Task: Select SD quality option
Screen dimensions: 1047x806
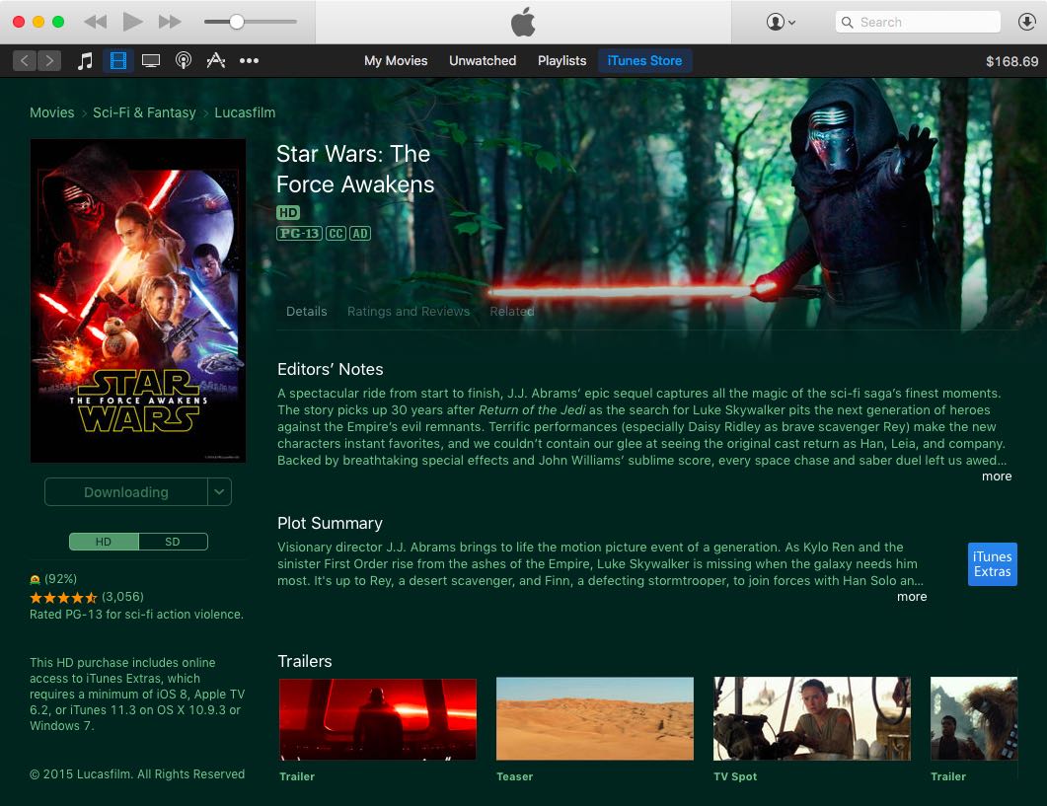Action: pyautogui.click(x=173, y=542)
